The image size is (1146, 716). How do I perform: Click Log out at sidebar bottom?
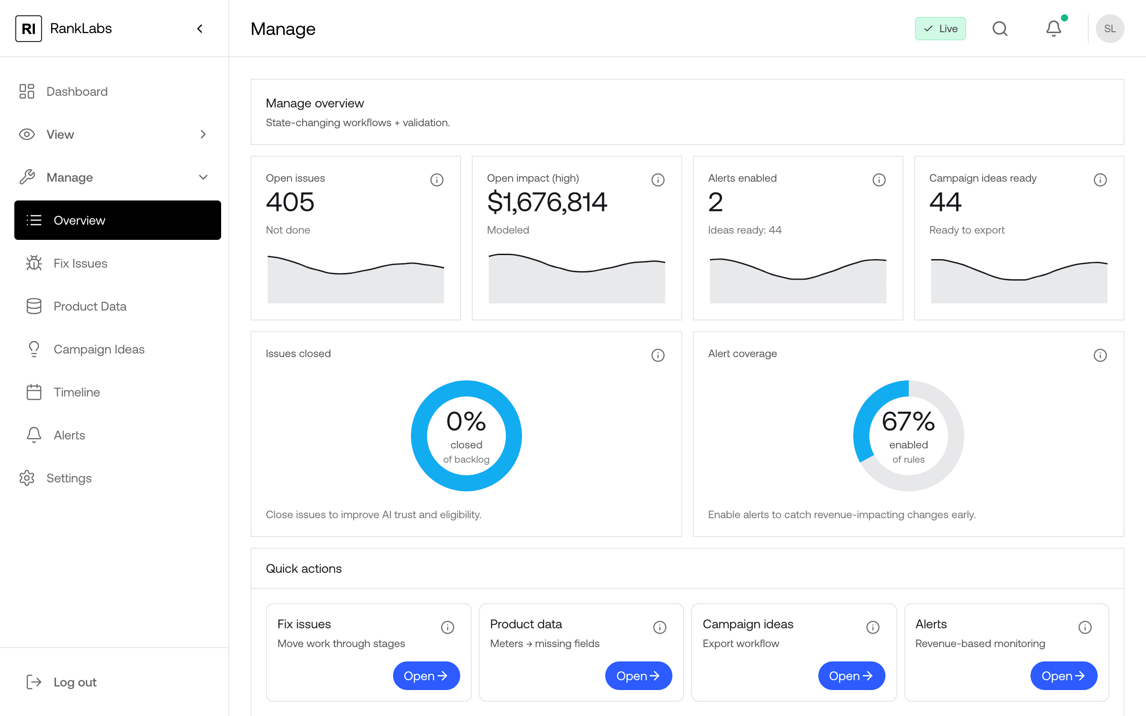(75, 682)
